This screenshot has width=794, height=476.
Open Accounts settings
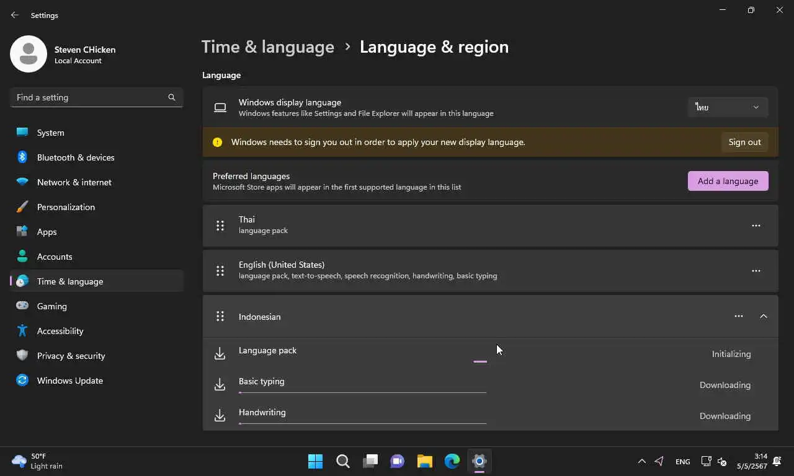[x=97, y=257]
